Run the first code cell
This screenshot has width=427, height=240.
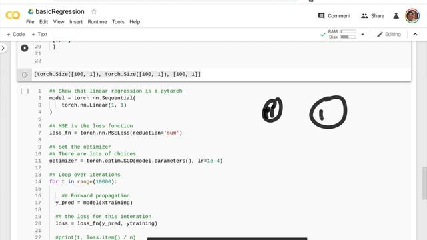coord(25,48)
